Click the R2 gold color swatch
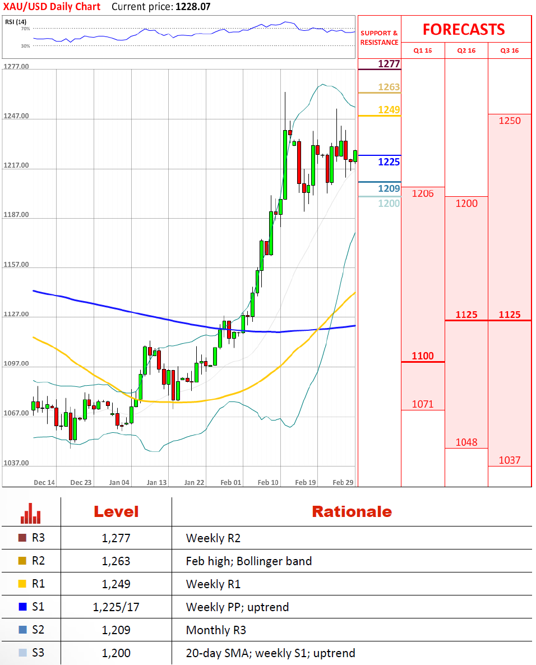This screenshot has width=536, height=665. click(22, 561)
